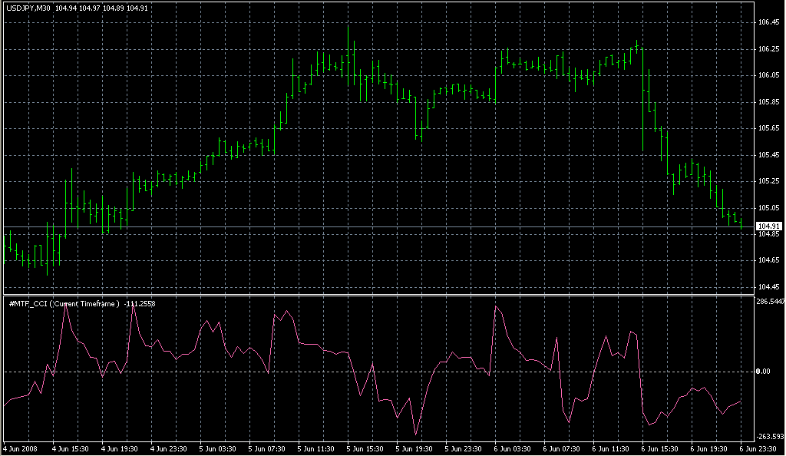Select the current price tag 104.91
The width and height of the screenshot is (786, 456).
coord(768,226)
